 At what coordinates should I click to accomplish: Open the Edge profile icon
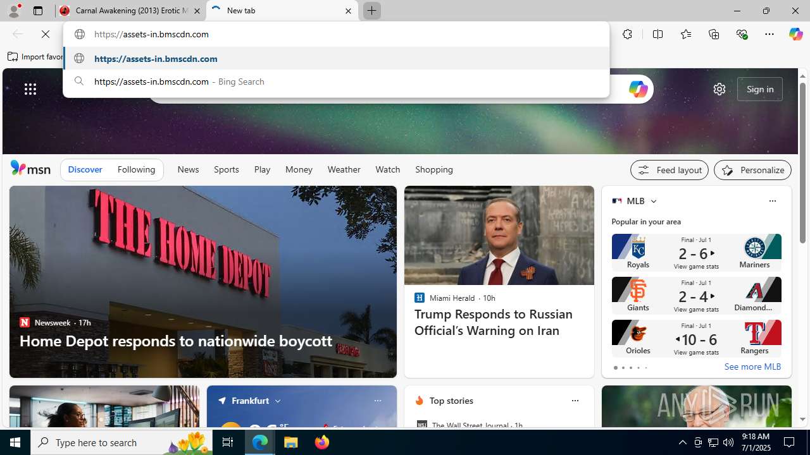pyautogui.click(x=13, y=11)
